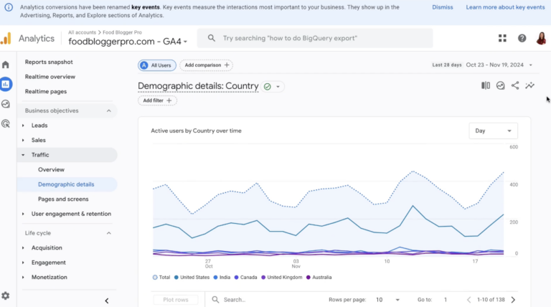Open the Google apps grid
Viewport: 551px width, 307px height.
click(502, 38)
